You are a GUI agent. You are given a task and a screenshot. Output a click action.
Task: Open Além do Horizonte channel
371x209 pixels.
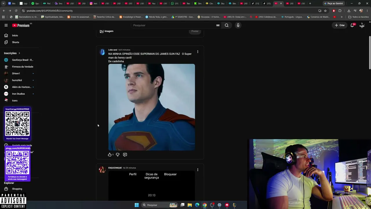click(19, 87)
